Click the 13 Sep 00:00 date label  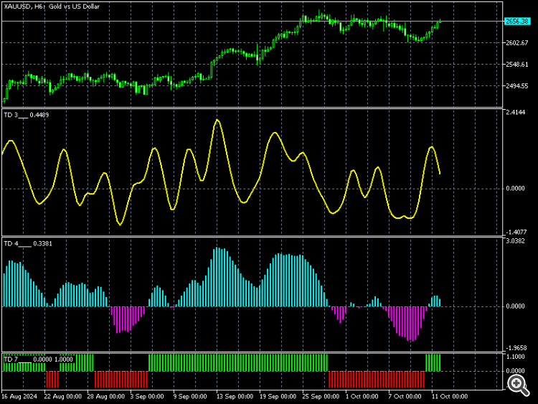coord(235,396)
